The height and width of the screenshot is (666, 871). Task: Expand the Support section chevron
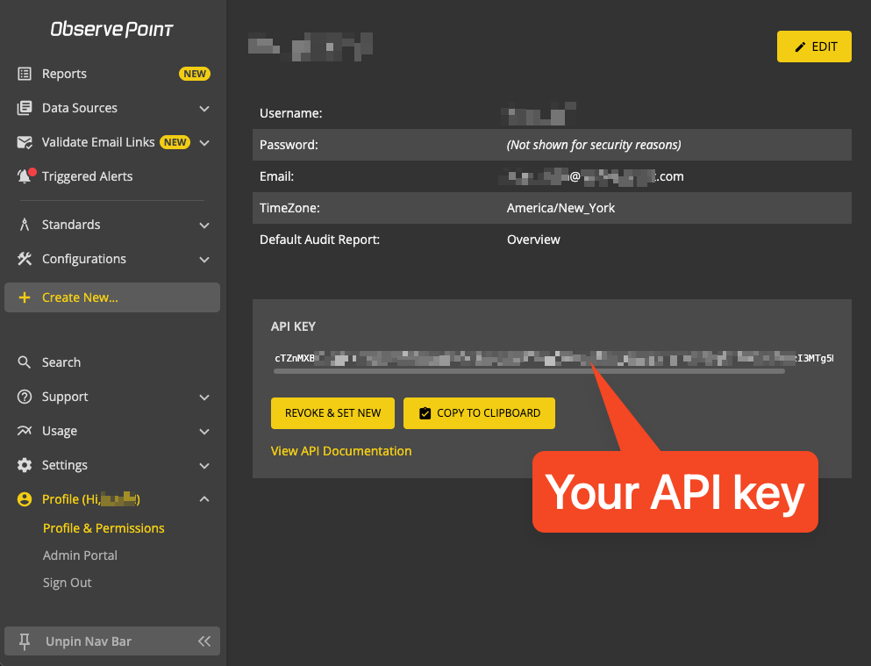coord(204,397)
